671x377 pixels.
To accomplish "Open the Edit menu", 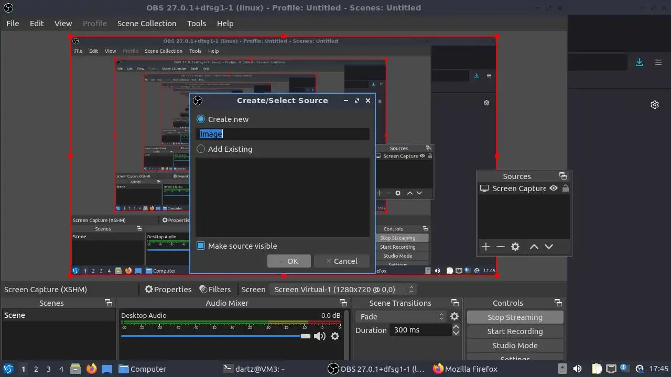I will tap(37, 23).
